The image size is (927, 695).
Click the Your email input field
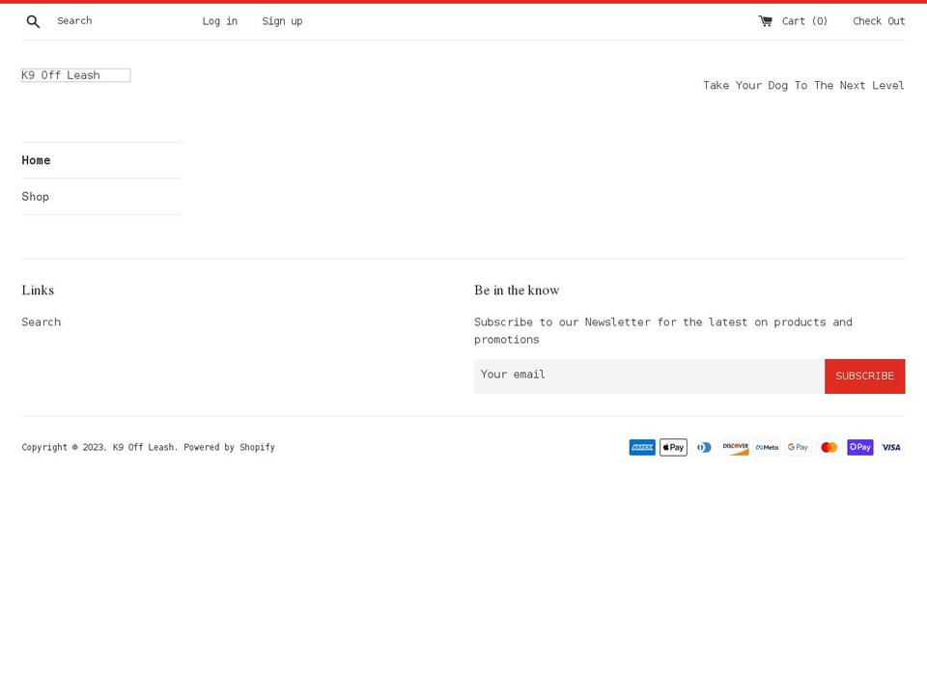(649, 375)
